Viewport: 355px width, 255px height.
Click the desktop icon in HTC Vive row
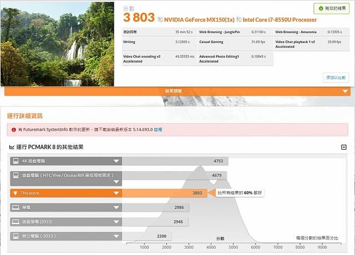tap(16, 175)
